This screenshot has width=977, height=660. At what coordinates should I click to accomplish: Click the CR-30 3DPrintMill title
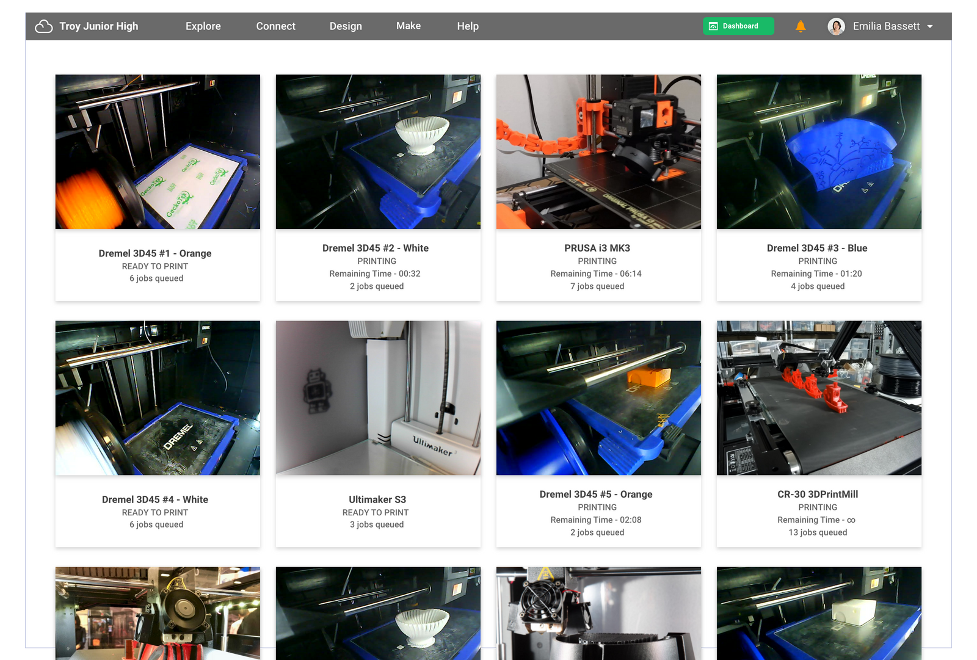click(818, 494)
